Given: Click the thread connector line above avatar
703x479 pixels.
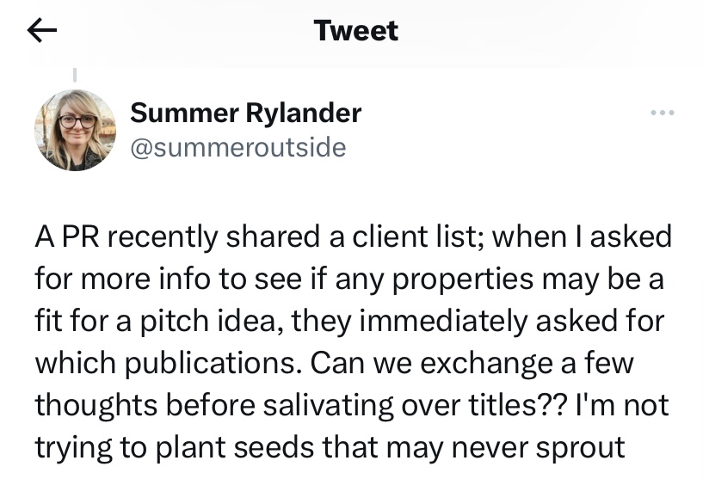Looking at the screenshot, I should tap(75, 77).
